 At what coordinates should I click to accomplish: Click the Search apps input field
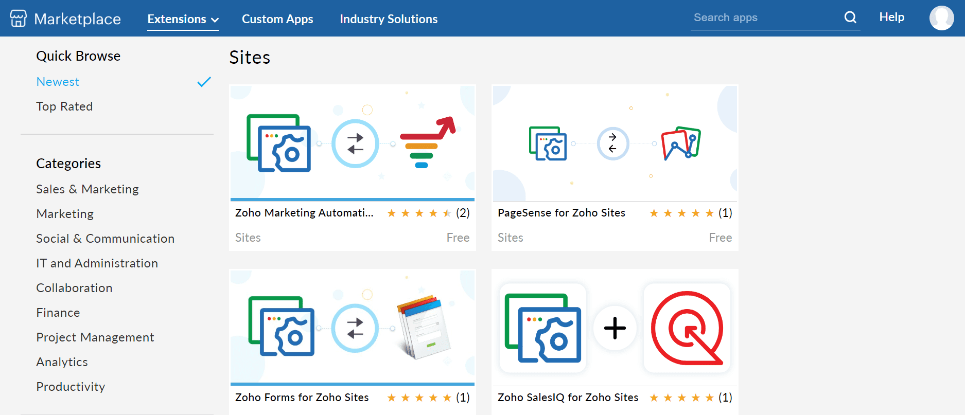(764, 17)
